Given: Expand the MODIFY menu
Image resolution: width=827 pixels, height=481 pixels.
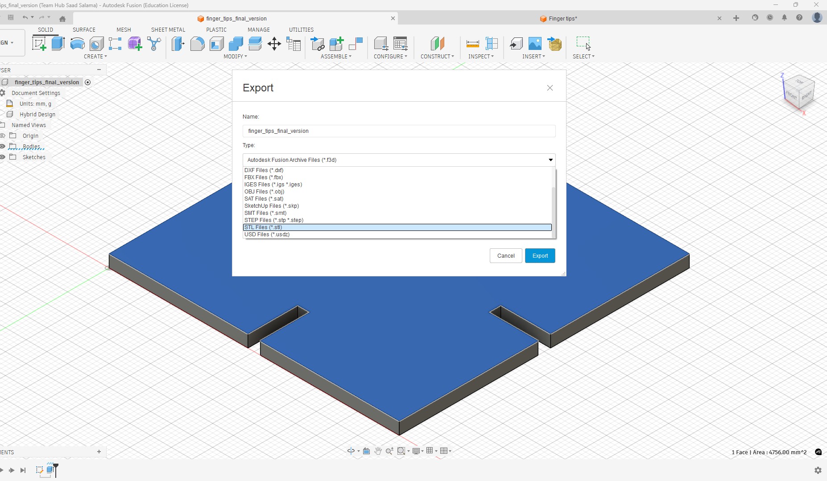Looking at the screenshot, I should 235,57.
